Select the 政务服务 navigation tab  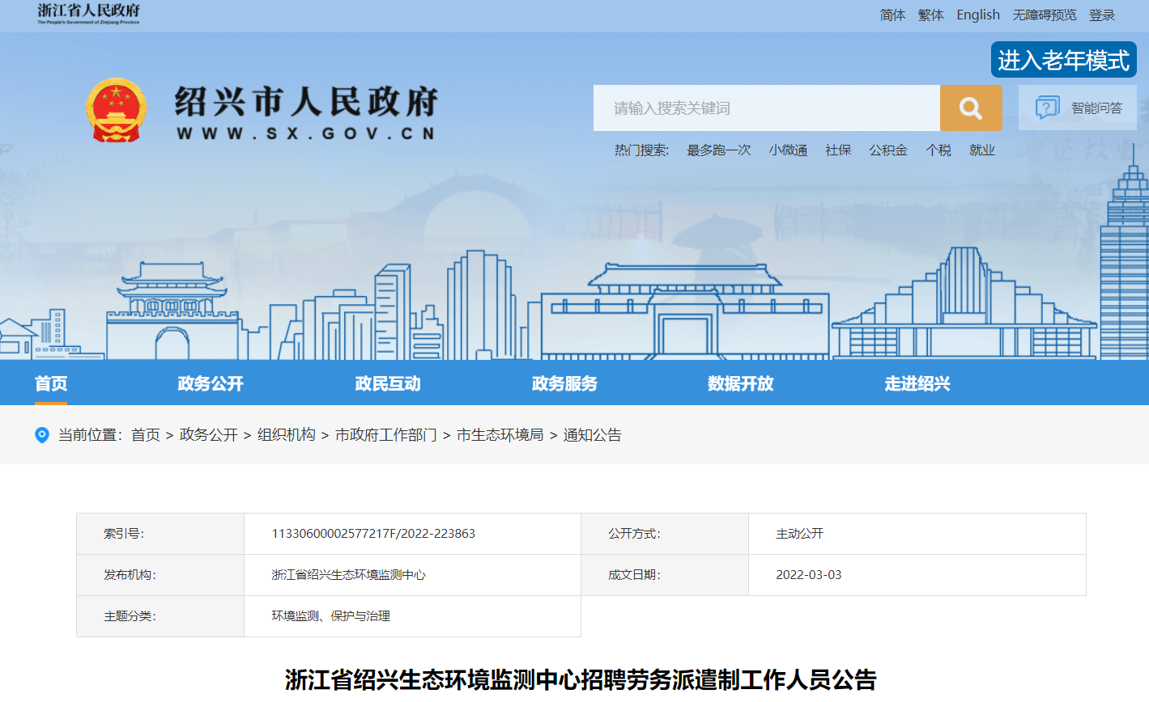(564, 383)
